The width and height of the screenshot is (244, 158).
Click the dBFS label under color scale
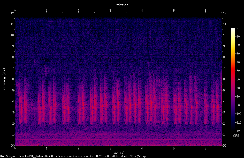click(236, 136)
